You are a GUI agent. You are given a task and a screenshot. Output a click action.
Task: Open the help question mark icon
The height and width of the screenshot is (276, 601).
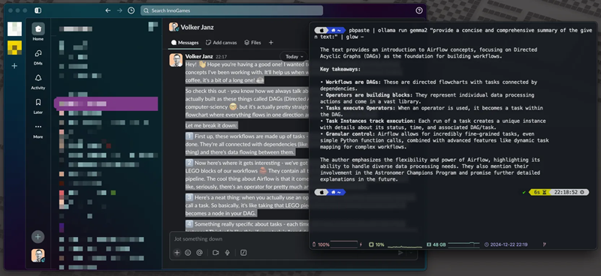click(x=419, y=10)
